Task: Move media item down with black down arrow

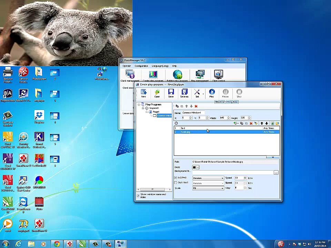Action: pyautogui.click(x=267, y=123)
